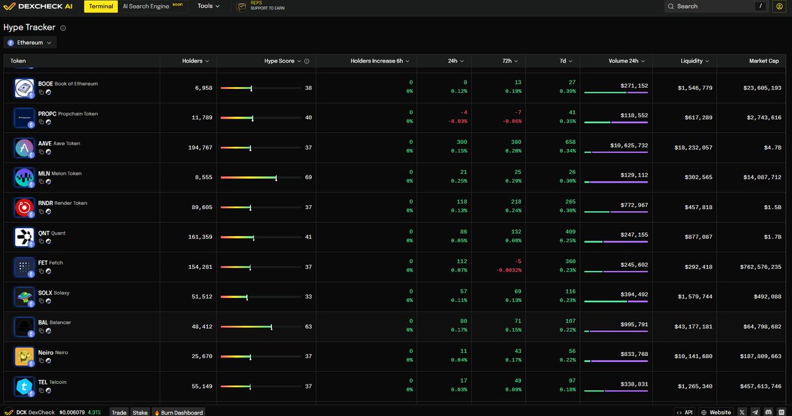Click the Telcoin token logo

(24, 386)
